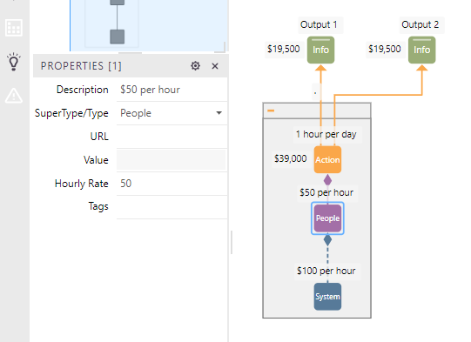Select the Output 1 Info node

(320, 50)
